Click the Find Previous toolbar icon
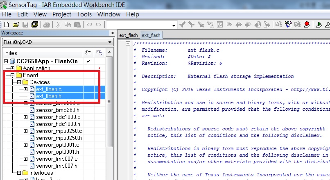Screen dimensions: 330x180 (182, 25)
